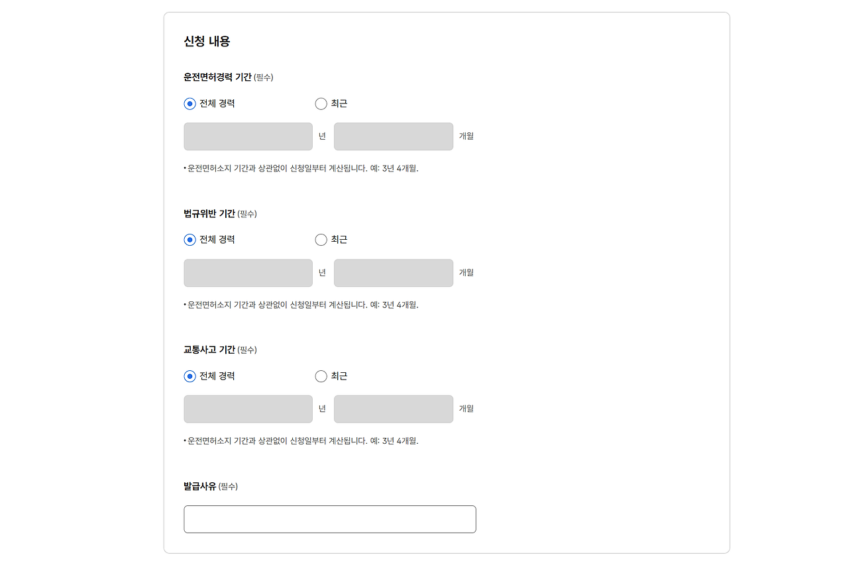Image resolution: width=848 pixels, height=561 pixels.
Task: Click the 발급사유 (필수) label
Action: 209,486
